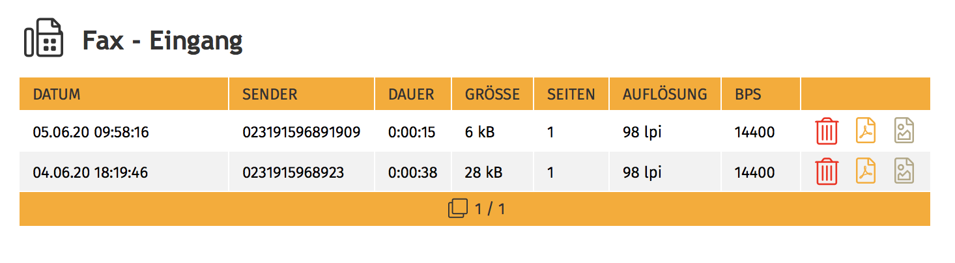Click the DAUER column header
Image resolution: width=955 pixels, height=263 pixels.
[x=411, y=94]
